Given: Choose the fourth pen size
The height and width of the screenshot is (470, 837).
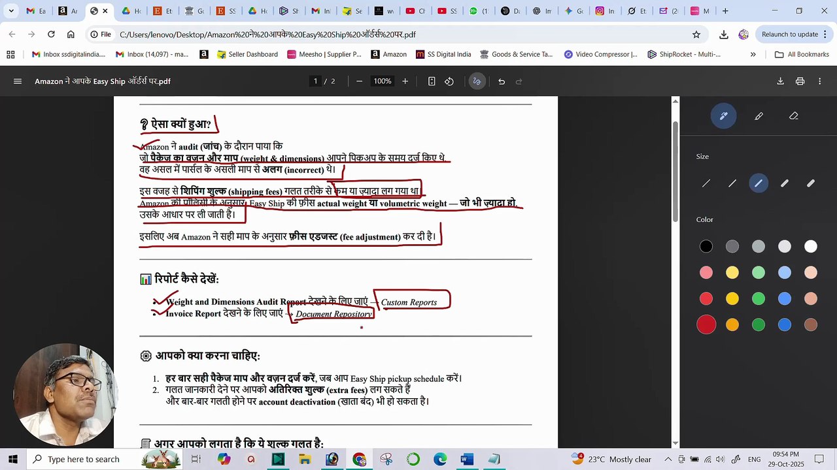Looking at the screenshot, I should click(785, 183).
